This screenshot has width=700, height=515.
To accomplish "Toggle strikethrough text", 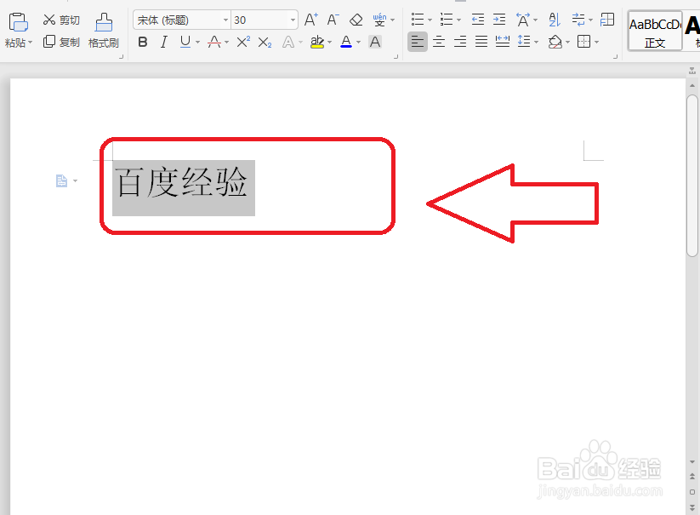I will (x=214, y=42).
